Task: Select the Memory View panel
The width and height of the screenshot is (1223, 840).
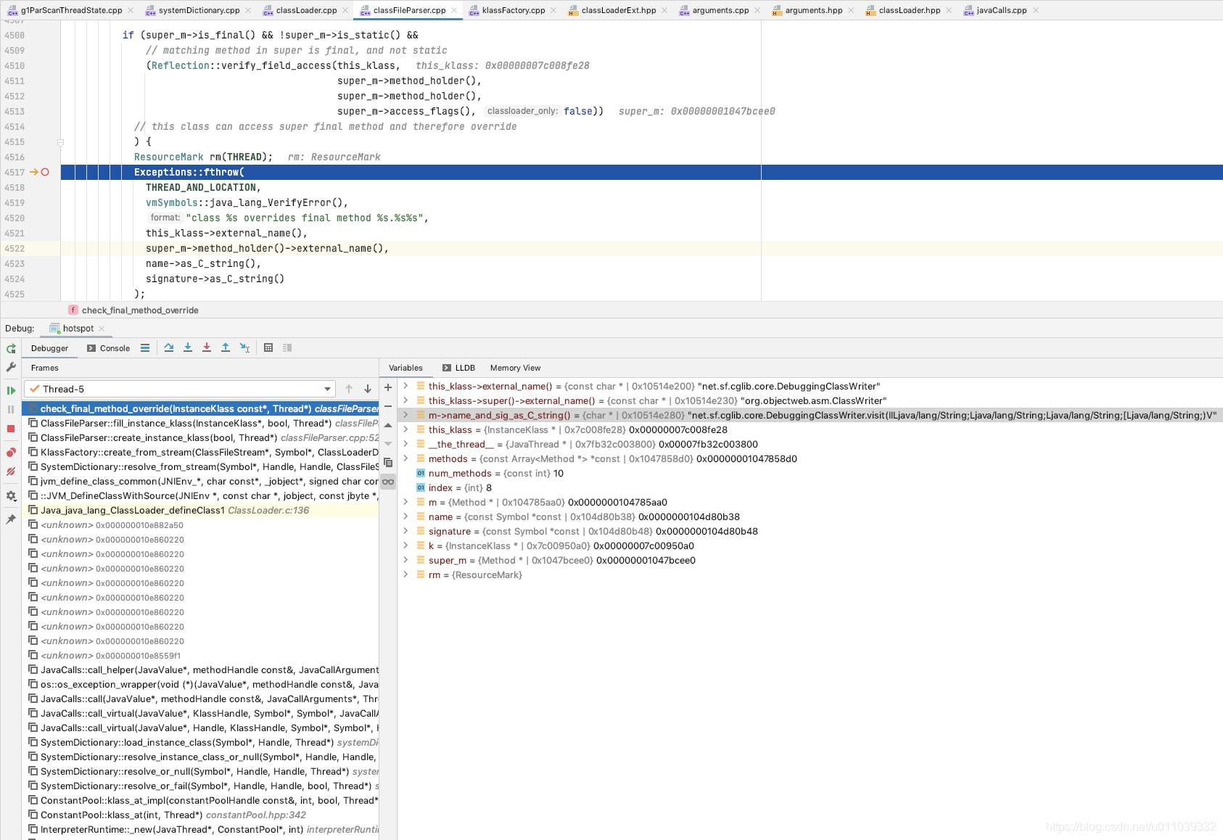Action: click(515, 368)
